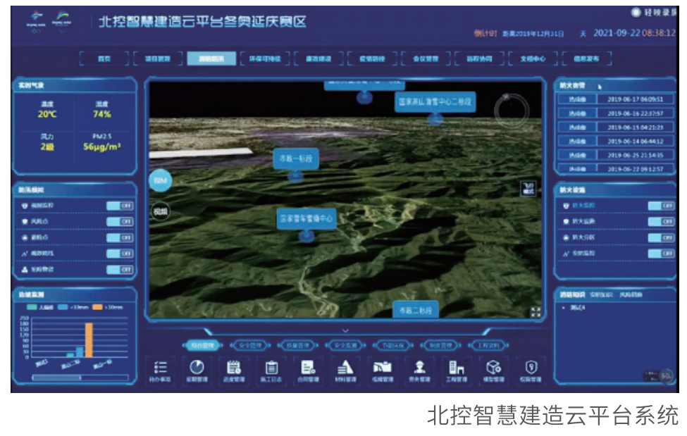This screenshot has width=687, height=436.
Task: Toggle the 视频监控 switch
Action: 120,206
